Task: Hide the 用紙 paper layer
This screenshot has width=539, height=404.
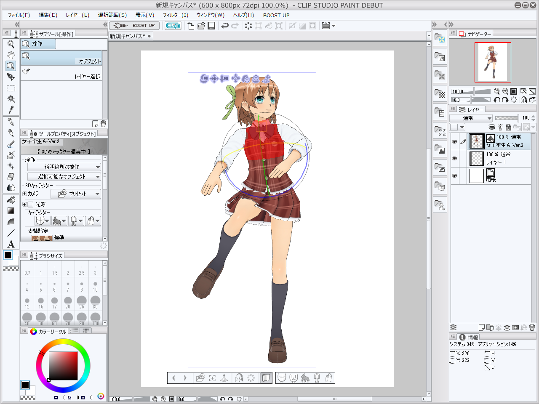Action: [454, 175]
